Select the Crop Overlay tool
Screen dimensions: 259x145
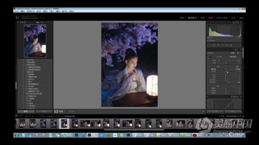tap(209, 45)
